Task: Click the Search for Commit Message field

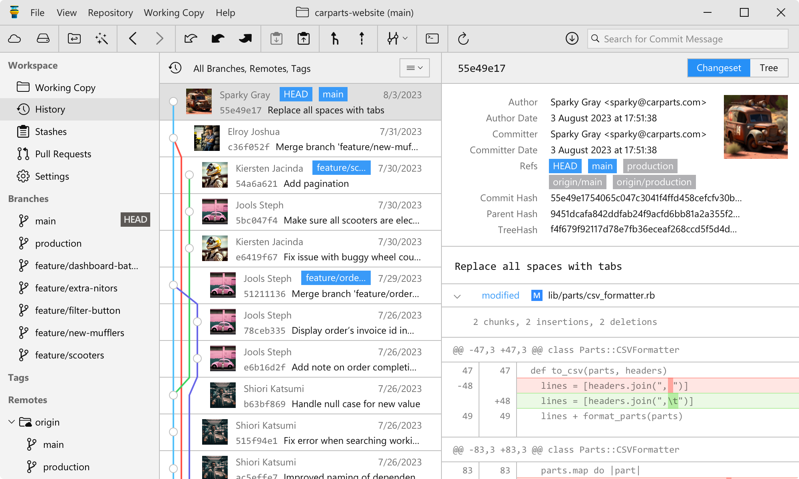Action: click(688, 39)
